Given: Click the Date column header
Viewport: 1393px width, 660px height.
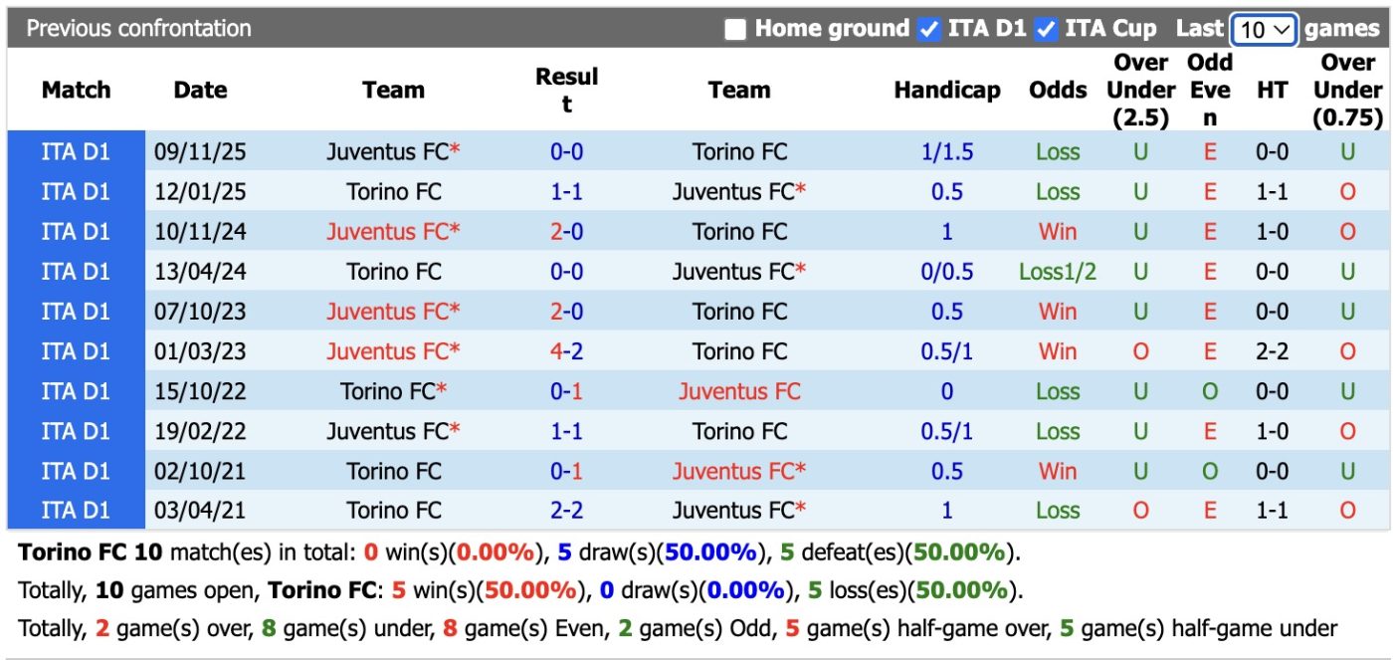Looking at the screenshot, I should click(200, 90).
